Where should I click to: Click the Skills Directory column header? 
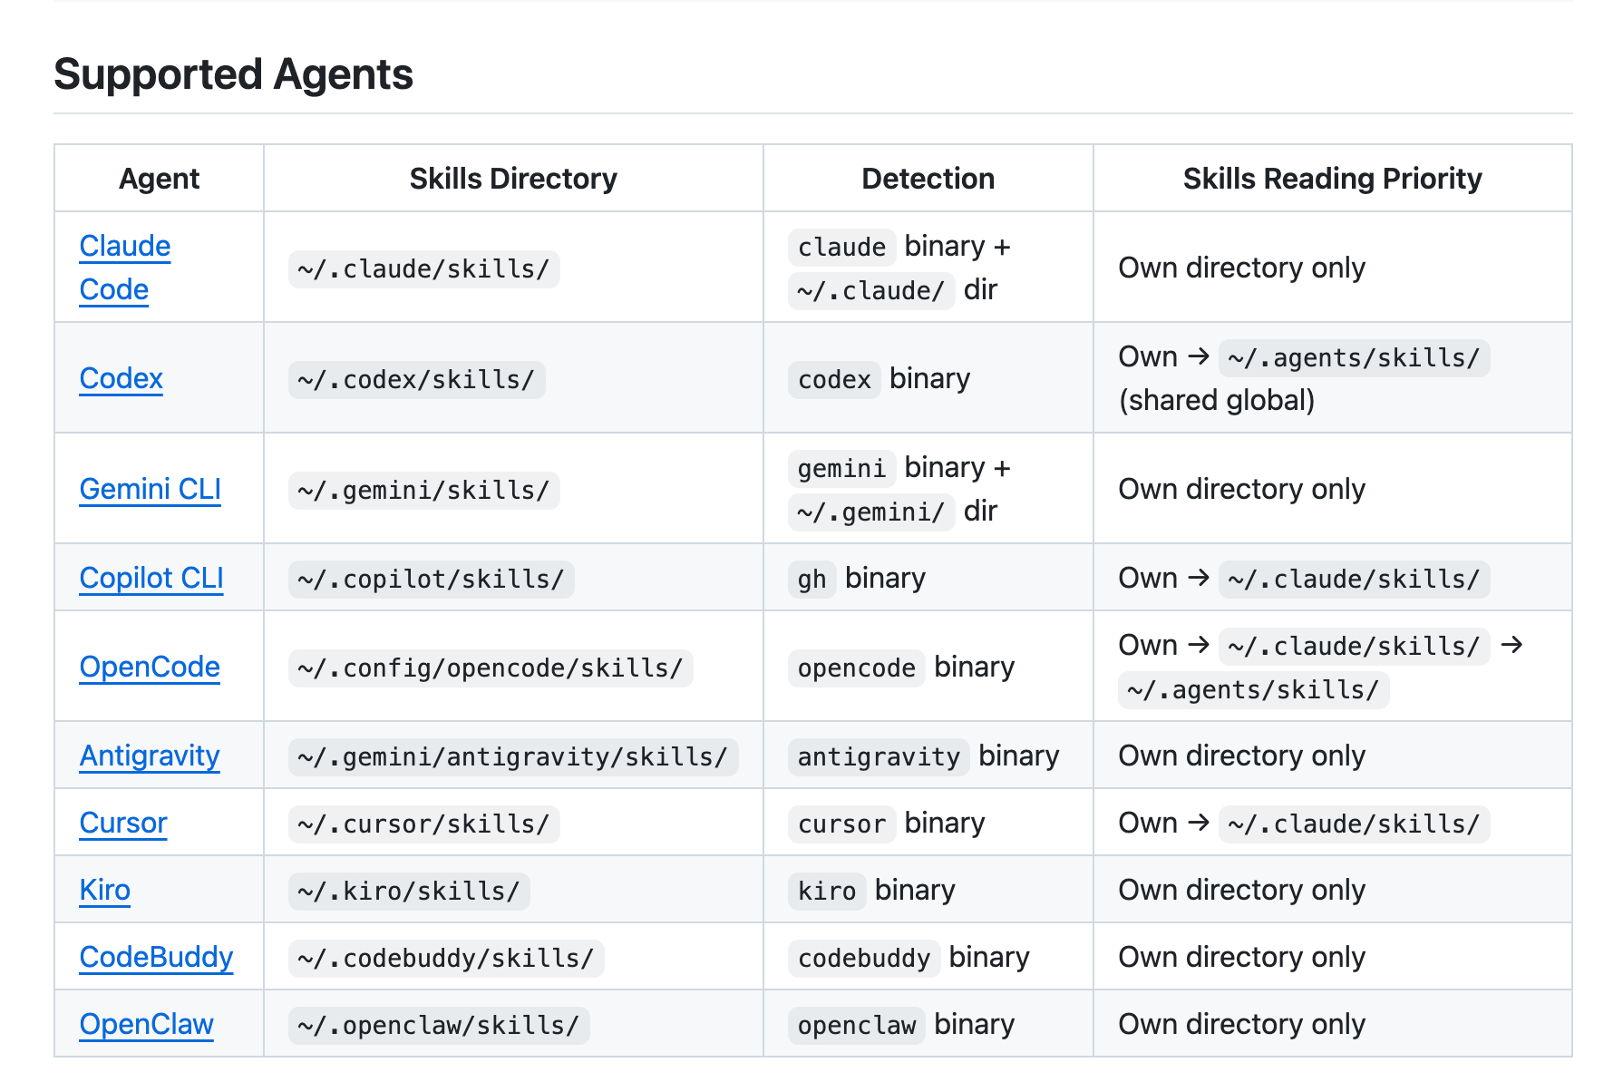tap(513, 179)
